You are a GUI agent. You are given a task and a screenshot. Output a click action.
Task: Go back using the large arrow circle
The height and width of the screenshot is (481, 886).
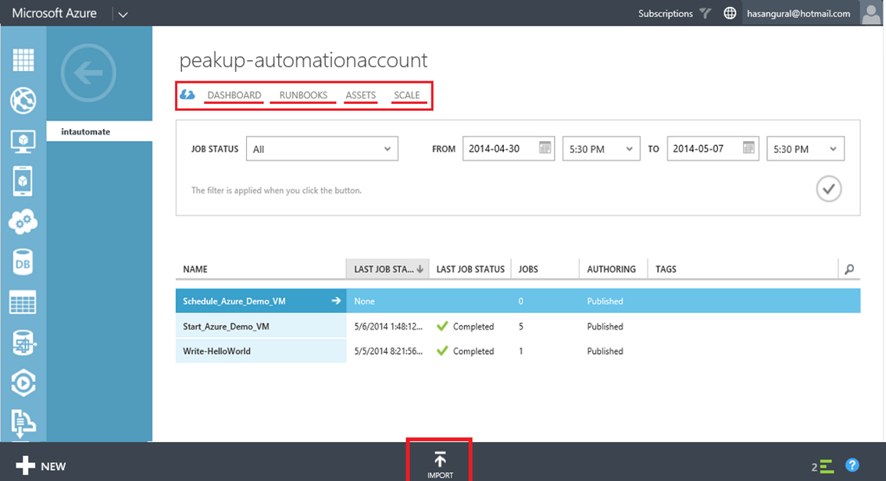[x=88, y=73]
